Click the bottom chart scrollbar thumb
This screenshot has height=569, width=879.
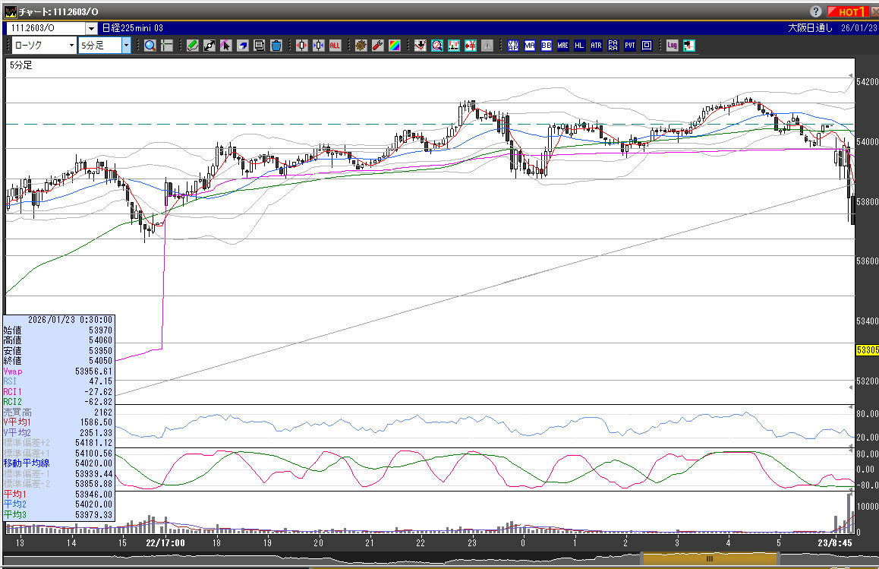(709, 558)
